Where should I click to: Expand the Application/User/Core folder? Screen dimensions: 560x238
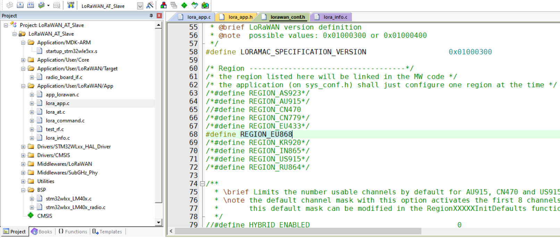pyautogui.click(x=23, y=60)
